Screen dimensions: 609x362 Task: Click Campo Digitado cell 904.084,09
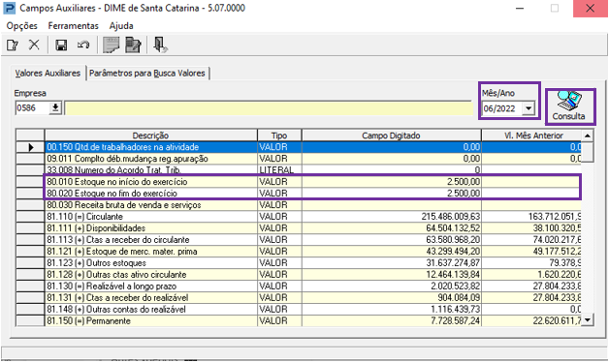coord(391,298)
